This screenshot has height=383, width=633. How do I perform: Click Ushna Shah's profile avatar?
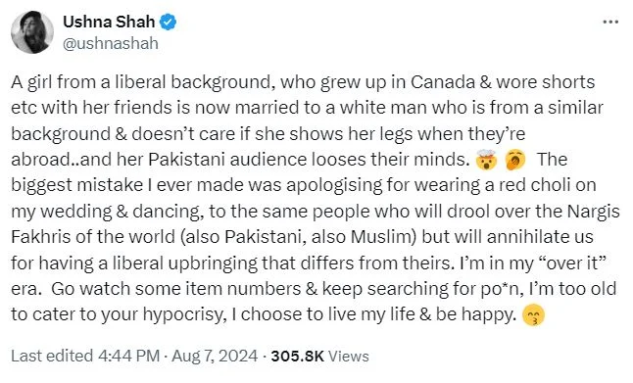tap(32, 32)
